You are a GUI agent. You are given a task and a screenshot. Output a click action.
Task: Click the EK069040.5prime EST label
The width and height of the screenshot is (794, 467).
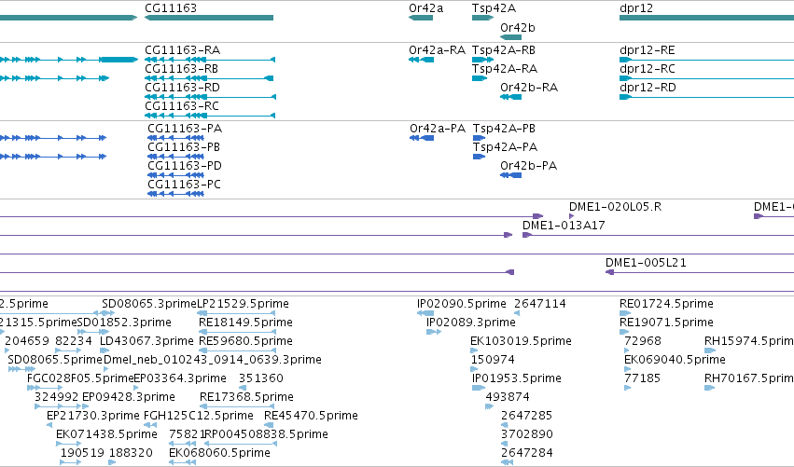[x=675, y=360]
